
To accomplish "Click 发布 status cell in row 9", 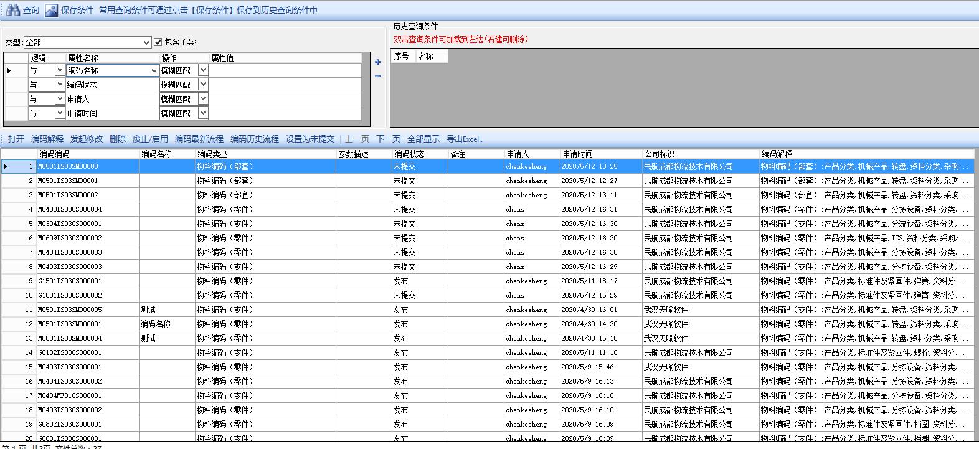I will tap(420, 281).
